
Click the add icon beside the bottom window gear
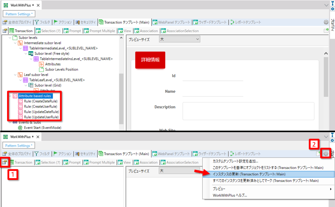[x=318, y=153]
